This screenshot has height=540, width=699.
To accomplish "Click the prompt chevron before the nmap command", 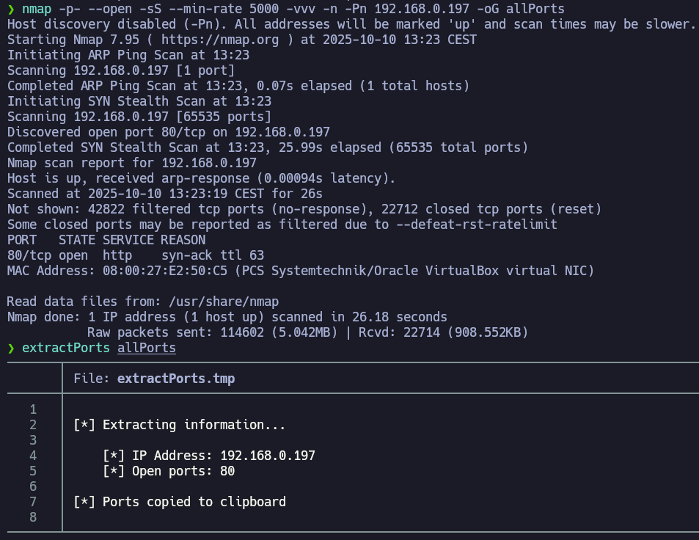I will point(11,9).
